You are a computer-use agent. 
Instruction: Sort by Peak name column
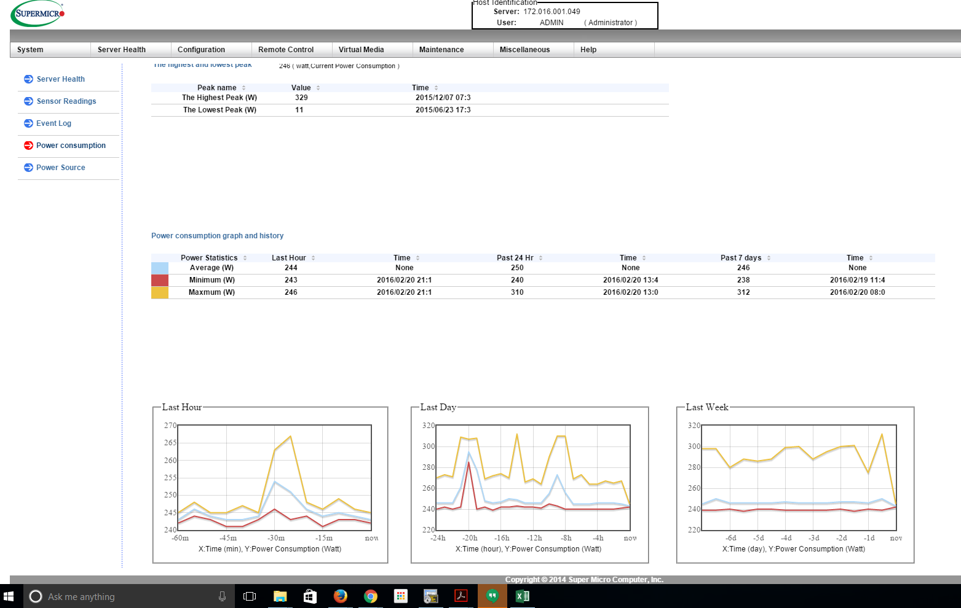click(x=221, y=88)
